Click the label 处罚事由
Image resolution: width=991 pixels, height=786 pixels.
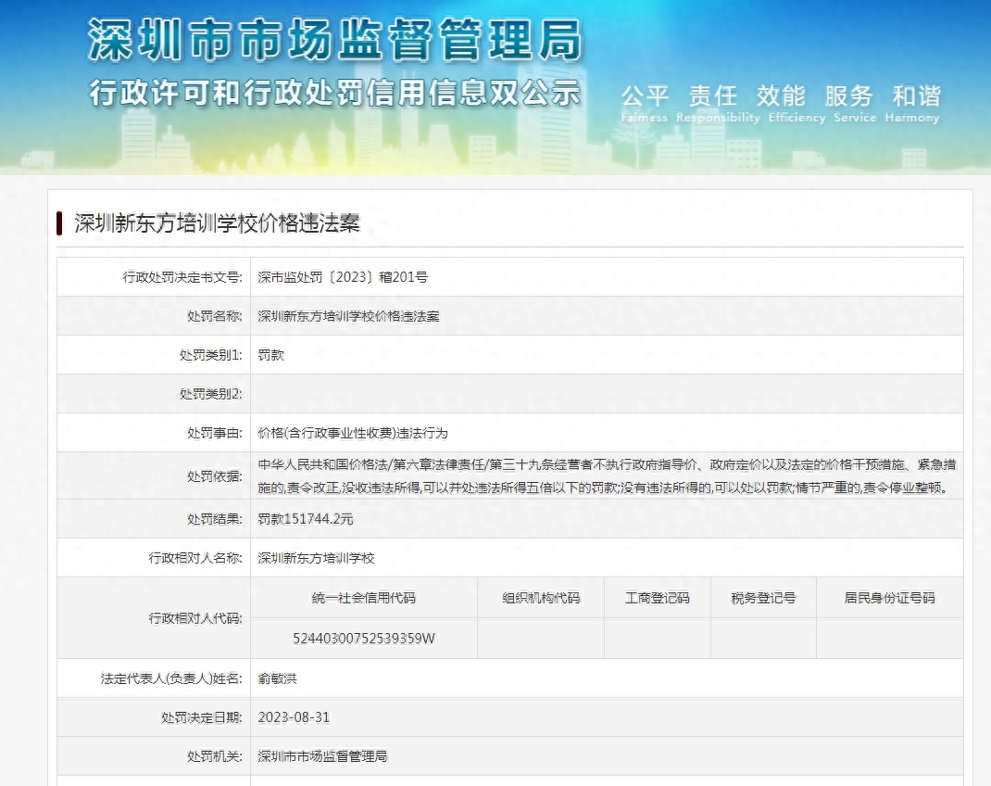click(214, 433)
